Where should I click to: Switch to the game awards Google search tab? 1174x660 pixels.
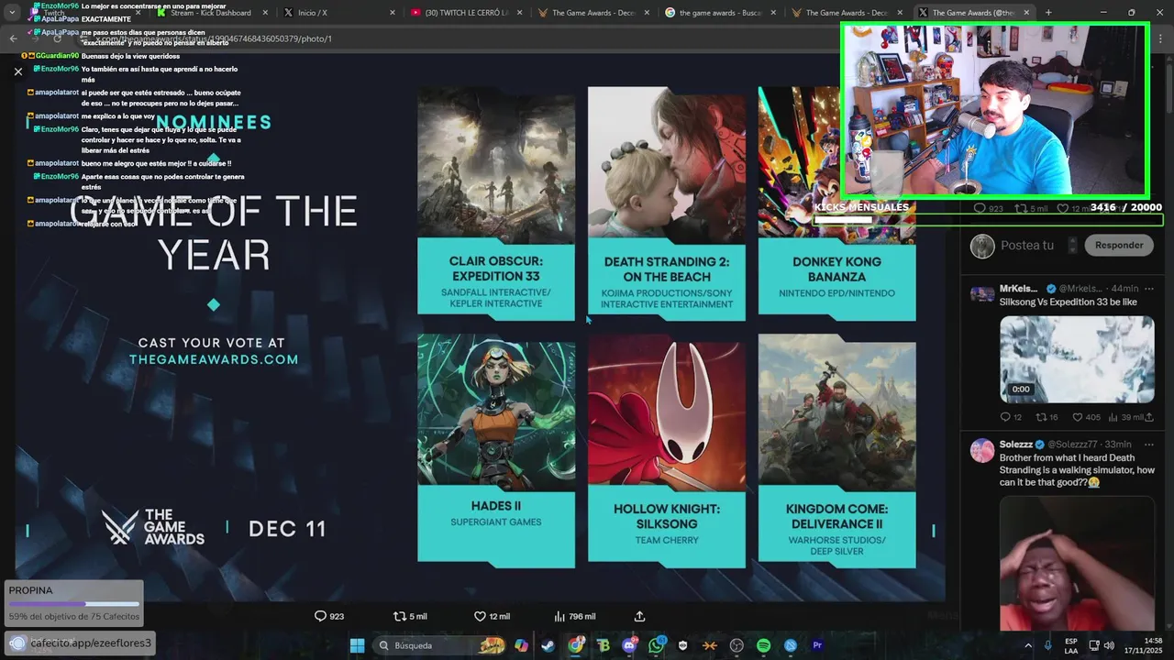point(720,13)
